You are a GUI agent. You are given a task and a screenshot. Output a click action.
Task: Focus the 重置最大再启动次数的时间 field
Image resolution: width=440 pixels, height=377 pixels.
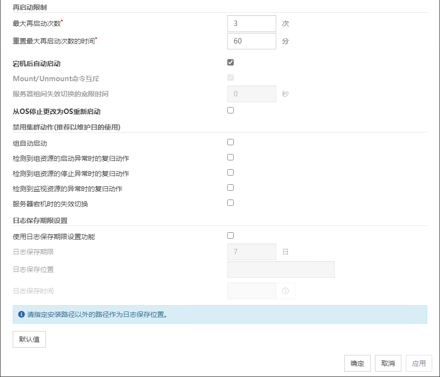[x=252, y=41]
